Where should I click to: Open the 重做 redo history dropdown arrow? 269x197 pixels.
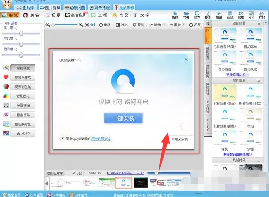pos(184,25)
